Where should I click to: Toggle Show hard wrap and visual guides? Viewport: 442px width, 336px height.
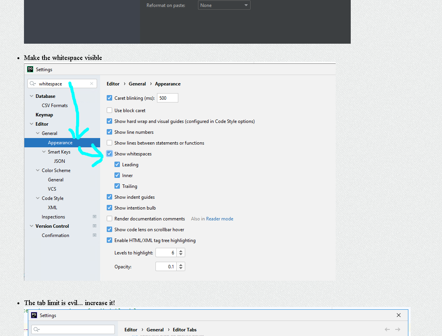[x=109, y=121]
